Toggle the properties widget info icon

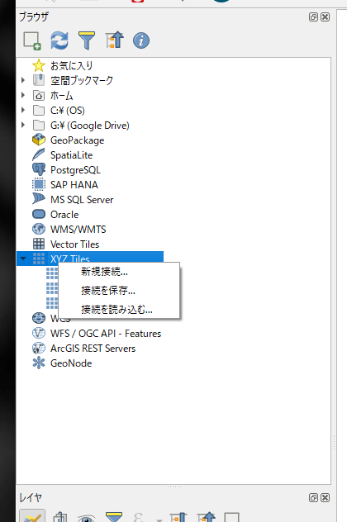[141, 40]
